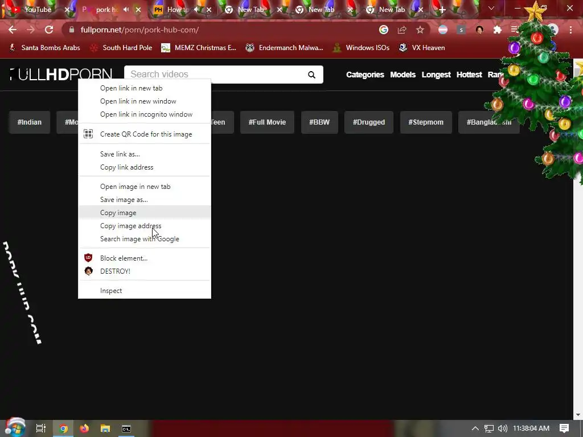Select 'Copy image address'
This screenshot has width=583, height=437.
[144, 225]
